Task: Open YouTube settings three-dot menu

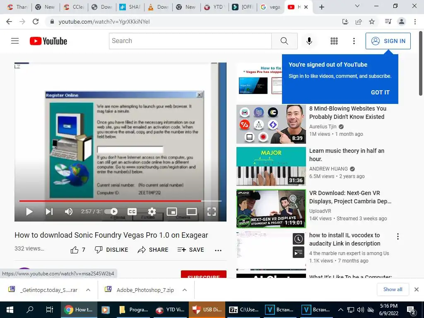Action: [354, 41]
